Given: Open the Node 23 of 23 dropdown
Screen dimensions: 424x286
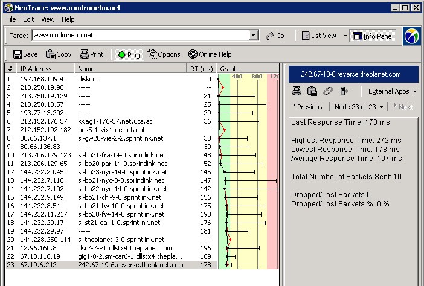Looking at the screenshot, I should (x=359, y=107).
